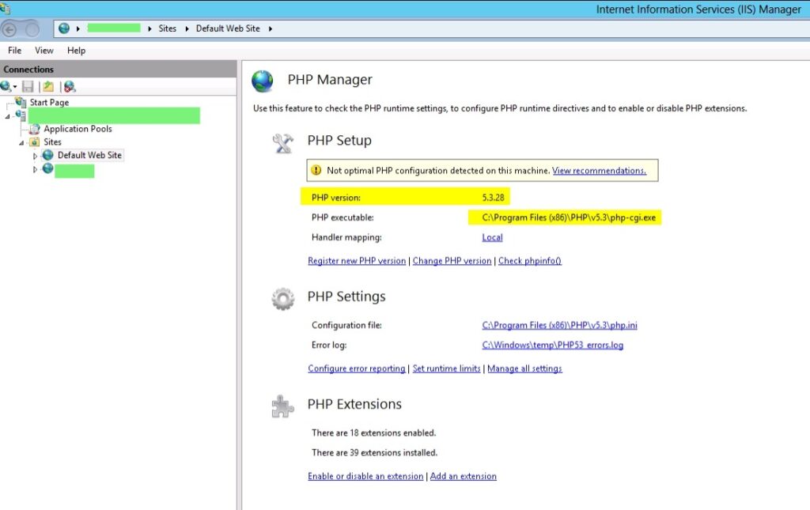Click the php-cgi.exe executable path text
810x510 pixels.
pyautogui.click(x=569, y=217)
